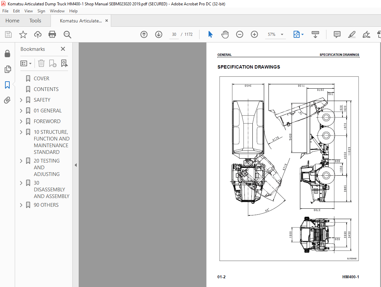Open the scrolling mode tool
The height and width of the screenshot is (287, 381).
(x=315, y=34)
